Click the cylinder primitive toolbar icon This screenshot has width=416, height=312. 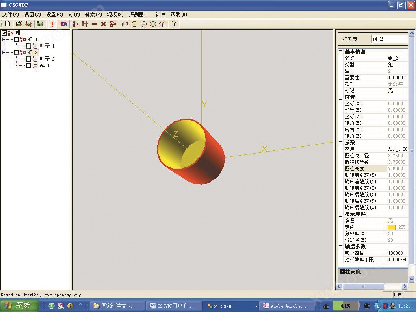tap(134, 24)
